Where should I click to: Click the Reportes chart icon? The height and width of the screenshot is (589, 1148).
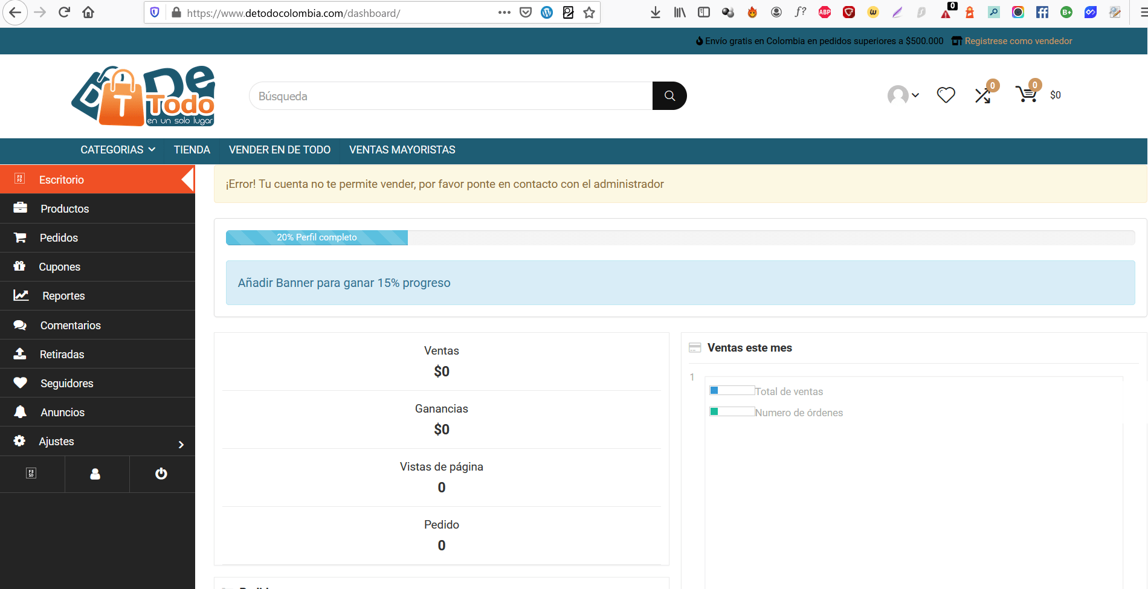(21, 295)
